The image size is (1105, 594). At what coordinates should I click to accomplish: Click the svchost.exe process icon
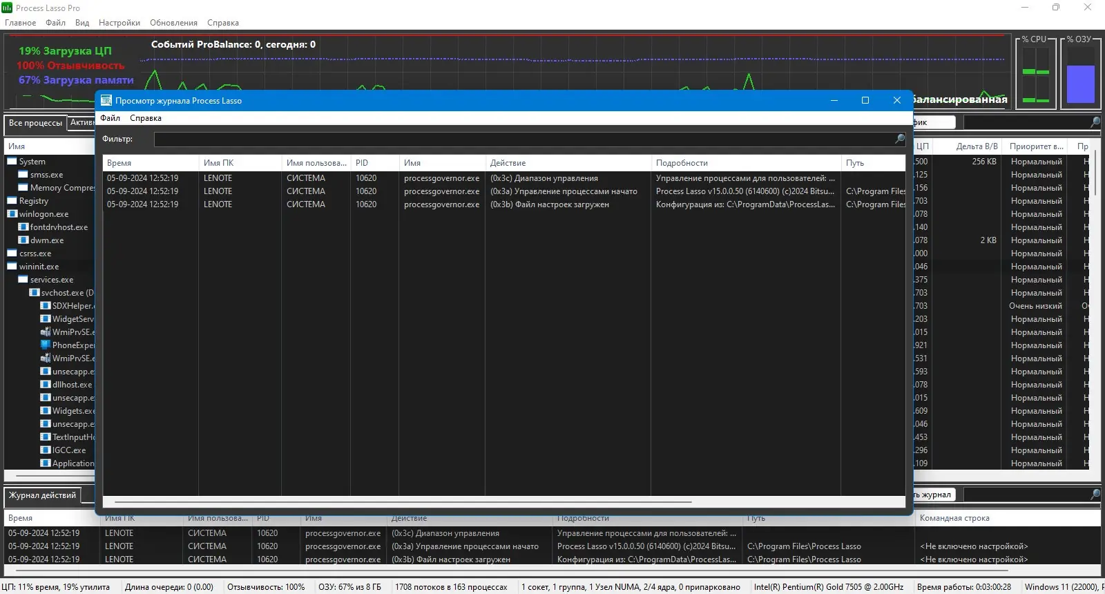click(34, 293)
